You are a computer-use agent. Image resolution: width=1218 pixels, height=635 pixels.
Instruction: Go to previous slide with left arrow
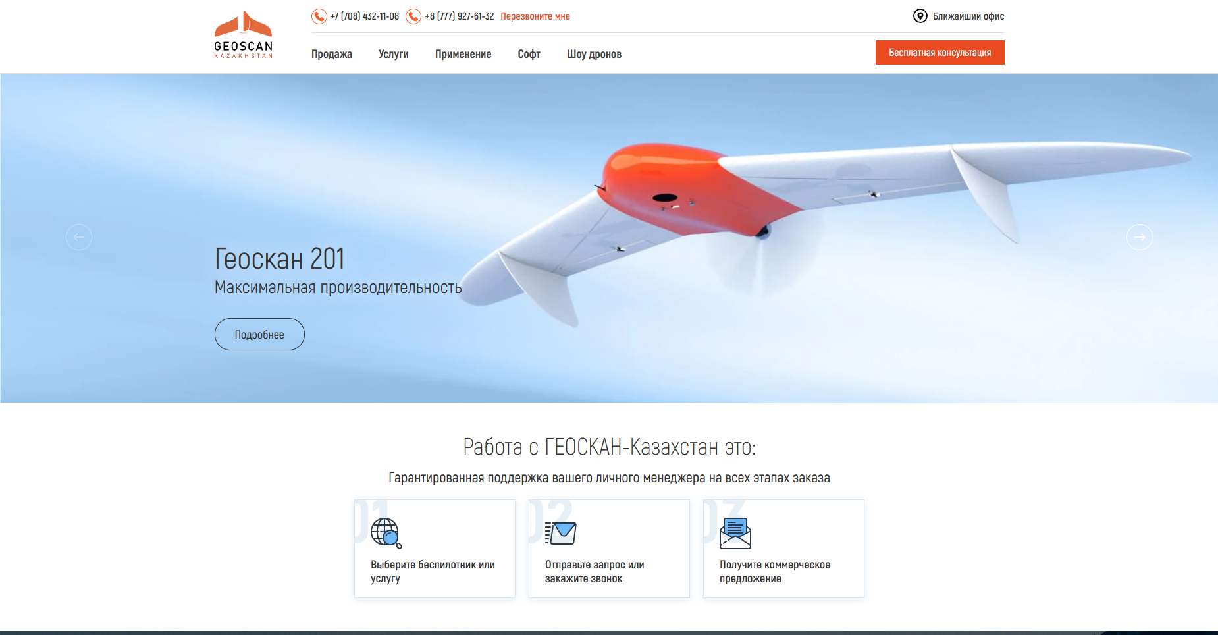point(79,237)
